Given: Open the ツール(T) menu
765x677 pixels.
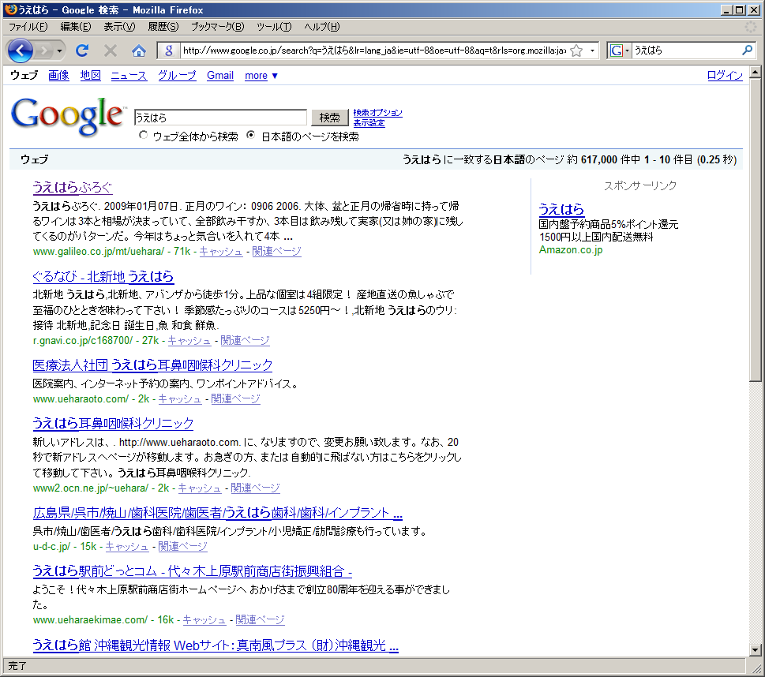Looking at the screenshot, I should 274,27.
